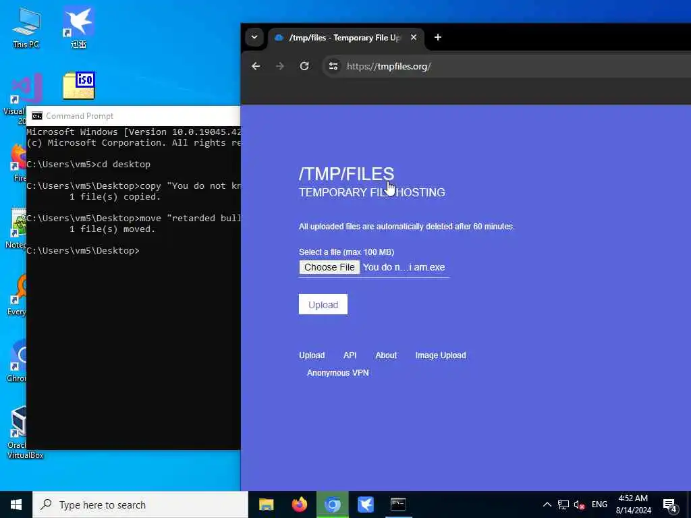Open File Explorer from the taskbar
This screenshot has height=518, width=691.
pos(266,505)
